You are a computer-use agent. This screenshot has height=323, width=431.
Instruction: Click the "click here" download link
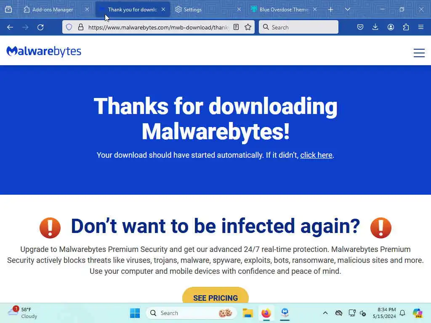[316, 155]
